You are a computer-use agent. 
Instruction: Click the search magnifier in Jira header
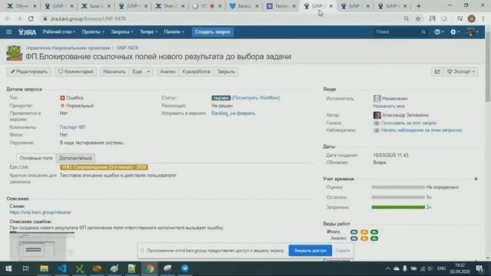tap(423, 32)
